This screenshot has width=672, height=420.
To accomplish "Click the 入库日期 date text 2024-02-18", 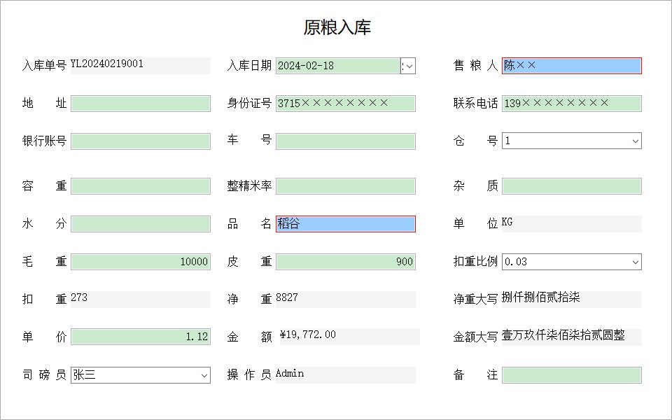I will click(306, 66).
